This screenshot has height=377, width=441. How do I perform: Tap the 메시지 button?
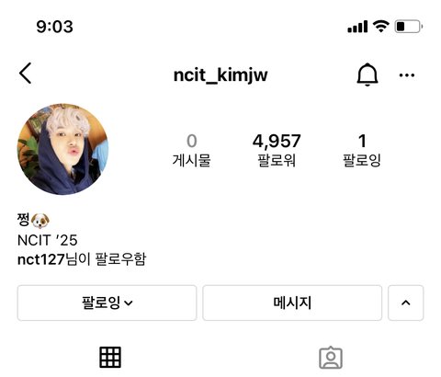click(x=292, y=303)
